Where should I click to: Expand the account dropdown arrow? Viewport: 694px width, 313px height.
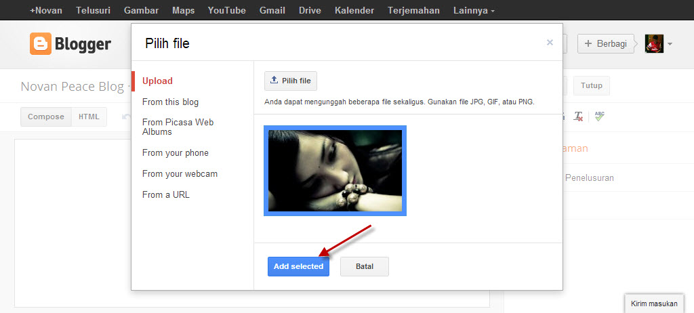point(670,44)
